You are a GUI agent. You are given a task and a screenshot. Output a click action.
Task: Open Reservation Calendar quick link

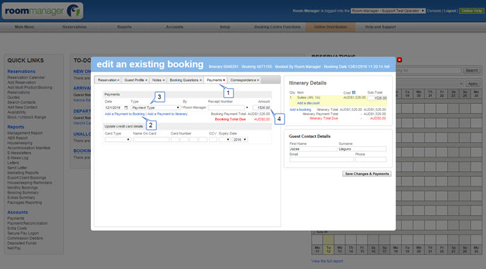click(x=26, y=78)
